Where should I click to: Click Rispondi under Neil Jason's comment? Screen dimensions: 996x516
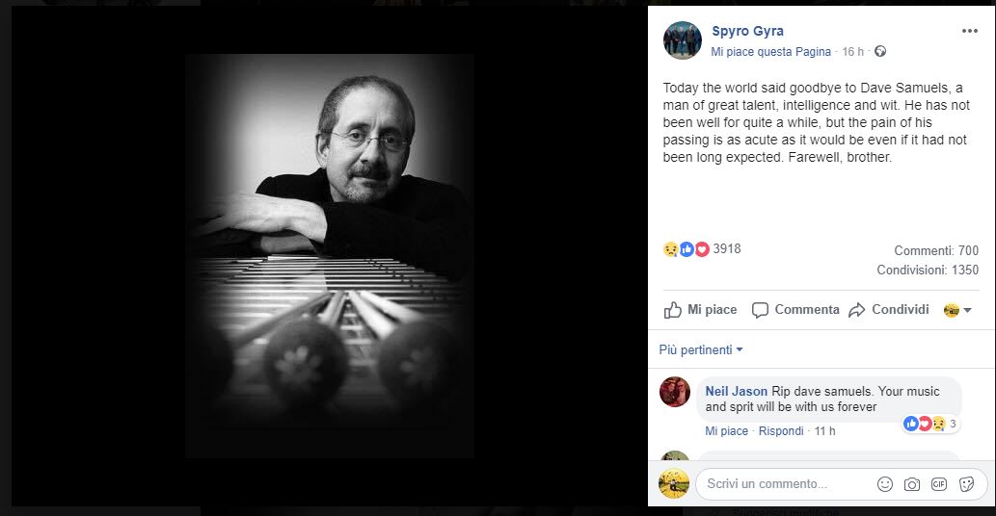click(781, 431)
